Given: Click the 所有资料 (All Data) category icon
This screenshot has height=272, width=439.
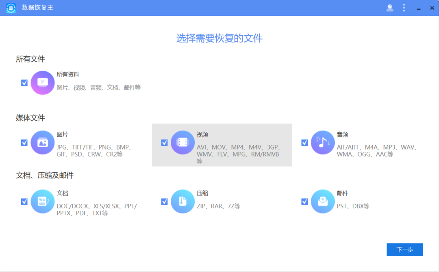Looking at the screenshot, I should click(43, 83).
